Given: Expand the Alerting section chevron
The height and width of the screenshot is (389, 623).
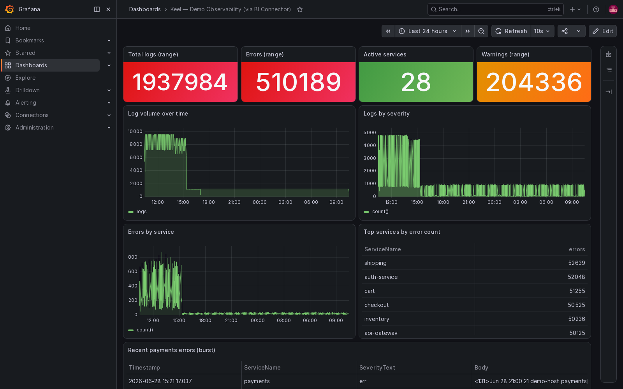Looking at the screenshot, I should coord(109,103).
